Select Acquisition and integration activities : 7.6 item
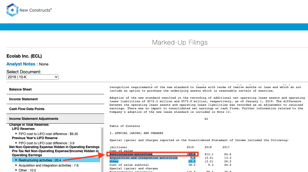The image size is (308, 172). click(x=49, y=165)
